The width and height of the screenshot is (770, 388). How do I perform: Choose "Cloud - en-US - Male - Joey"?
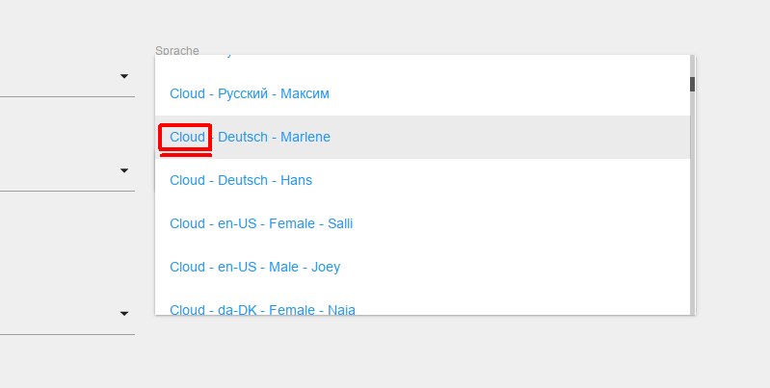pos(254,267)
